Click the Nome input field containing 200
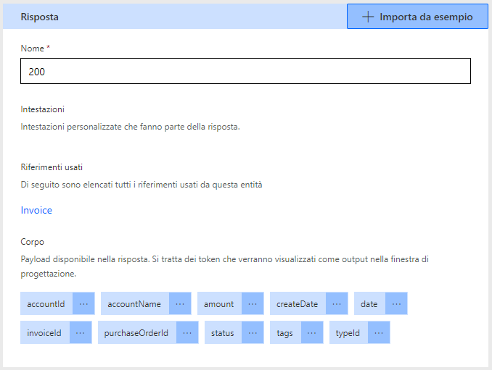Viewport: 492px width, 370px height. (245, 71)
